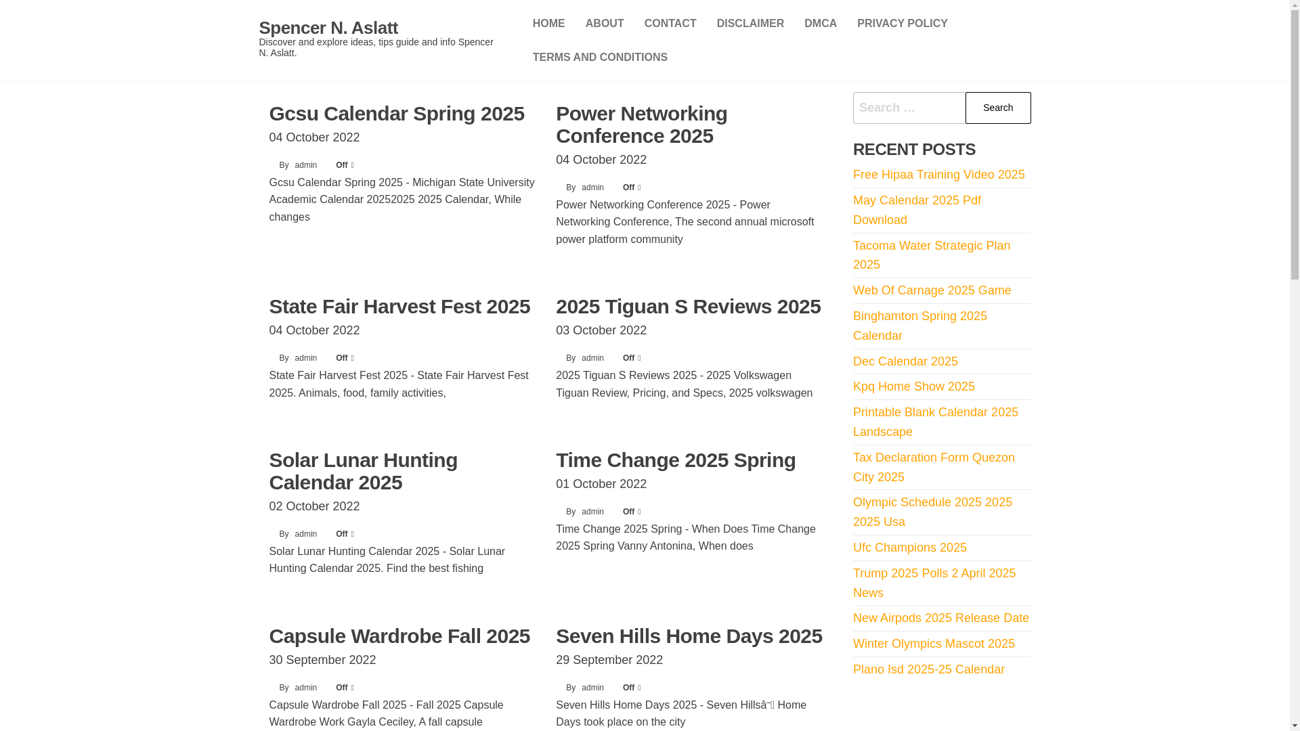Open post State Fair Harvest Fest 2025

[399, 307]
